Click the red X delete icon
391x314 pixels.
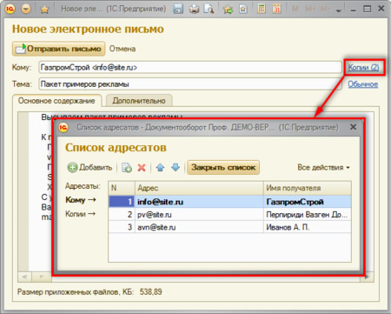click(142, 168)
